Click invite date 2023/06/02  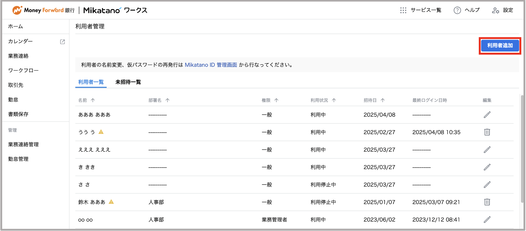[379, 219]
